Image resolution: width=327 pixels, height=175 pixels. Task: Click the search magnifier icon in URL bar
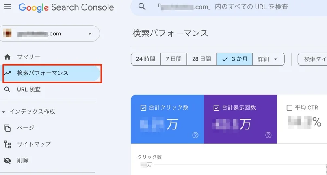[142, 7]
